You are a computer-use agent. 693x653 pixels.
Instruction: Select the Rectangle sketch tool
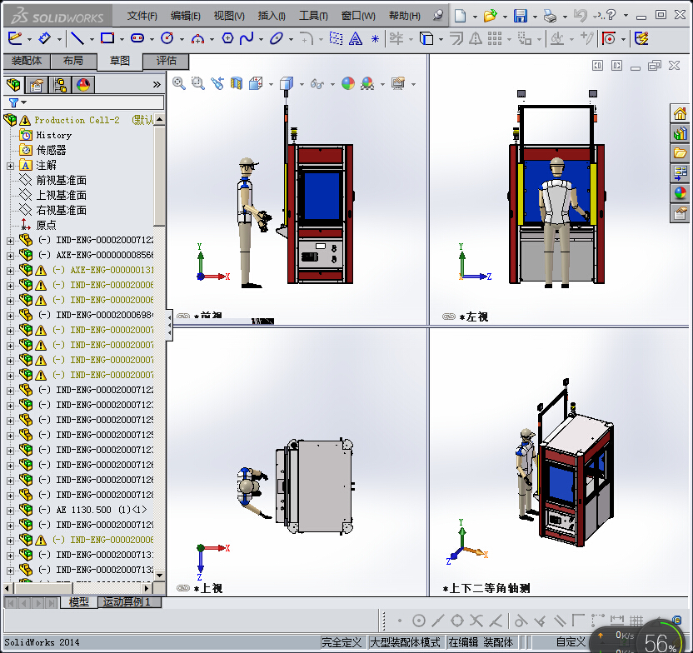[107, 38]
